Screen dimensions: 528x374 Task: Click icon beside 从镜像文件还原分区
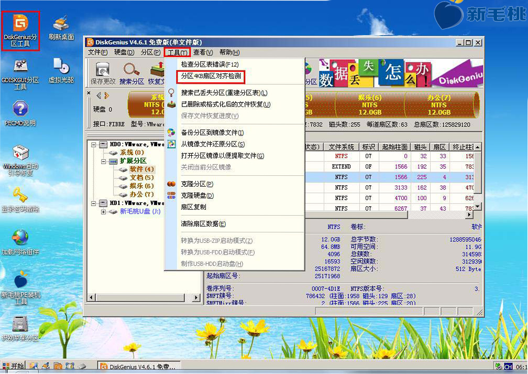[171, 144]
